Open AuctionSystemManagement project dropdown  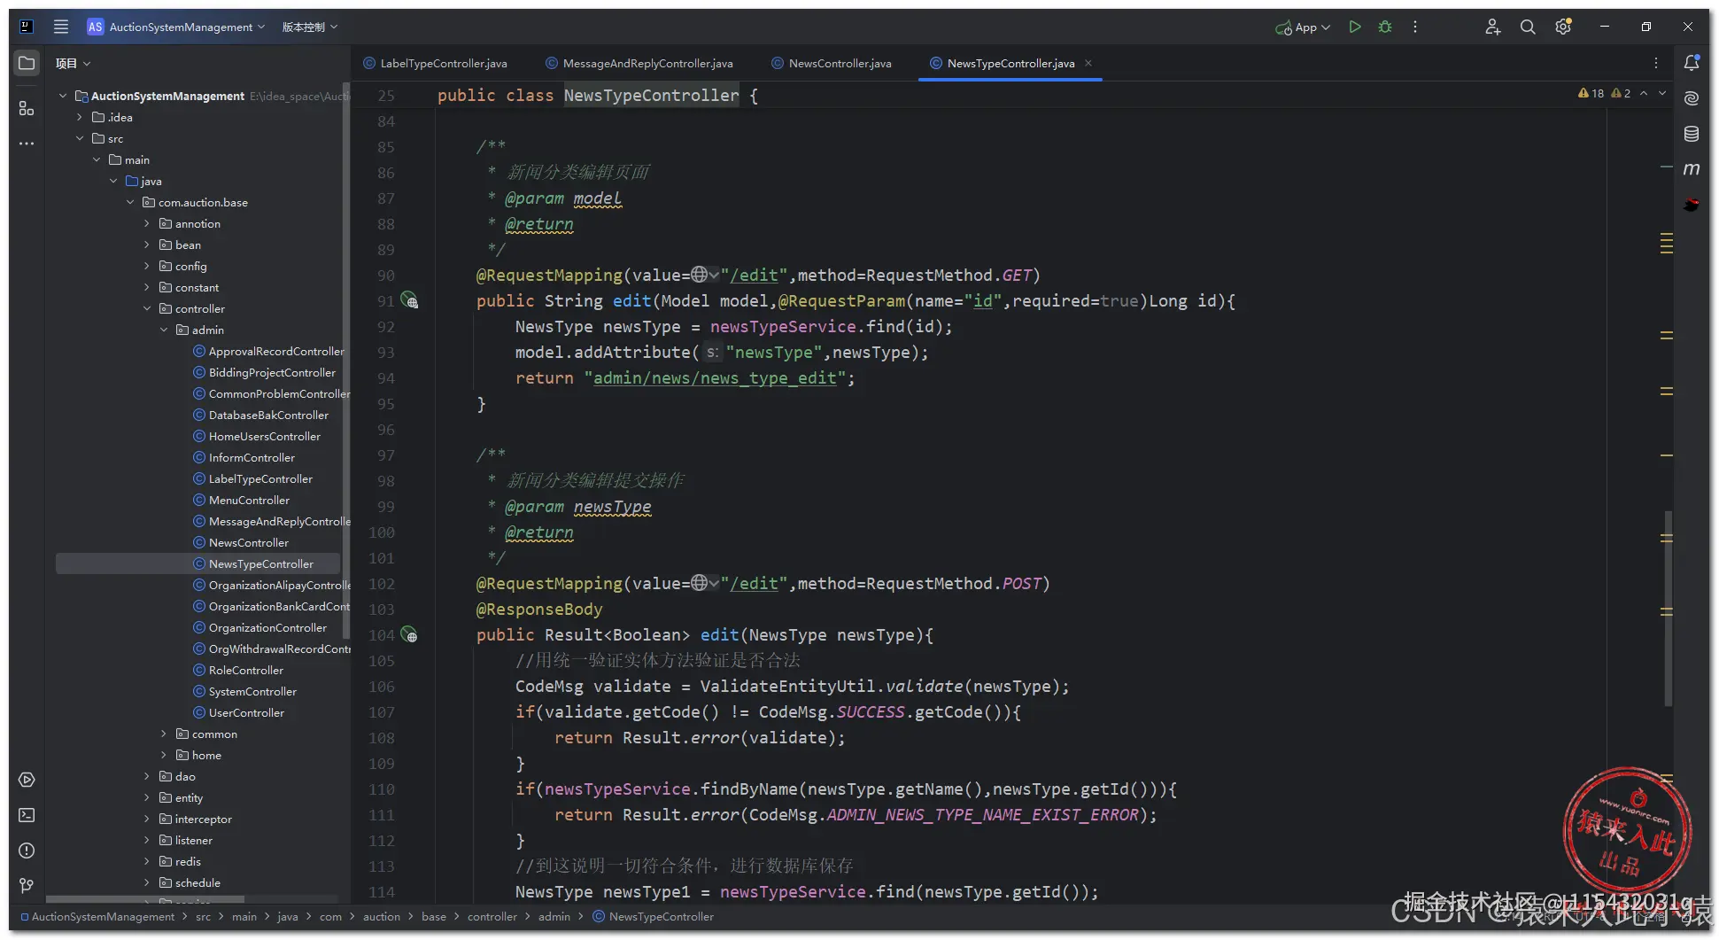[x=176, y=27]
